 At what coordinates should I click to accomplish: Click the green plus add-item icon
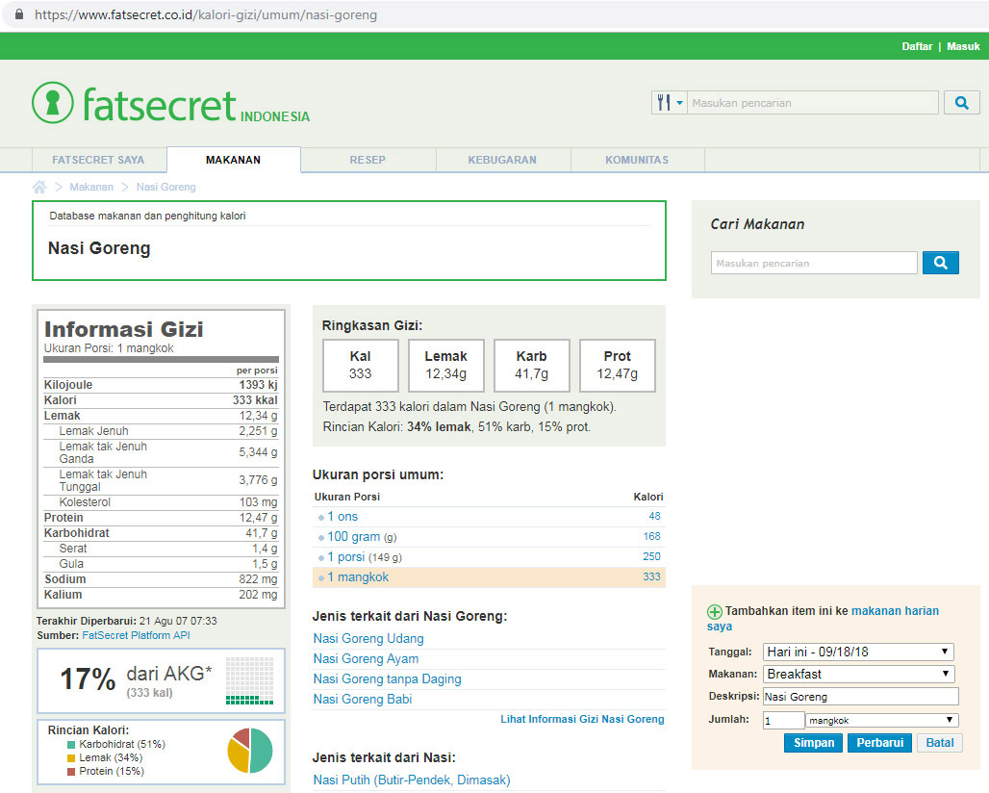(x=714, y=612)
